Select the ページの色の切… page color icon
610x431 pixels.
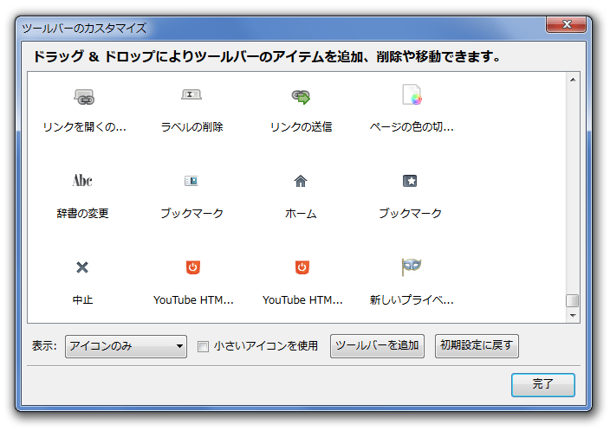coord(412,95)
